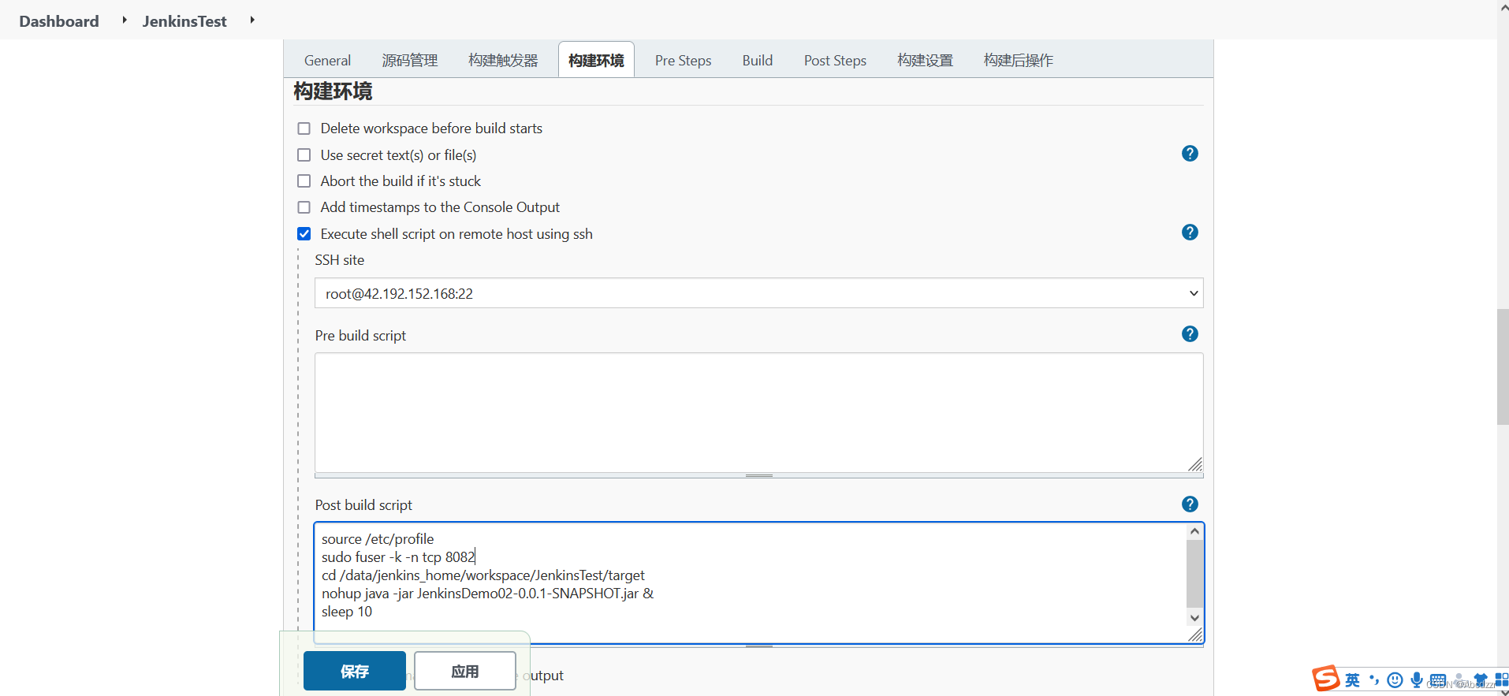Click the 'source /etc/profile' script line
Image resolution: width=1509 pixels, height=696 pixels.
click(378, 539)
